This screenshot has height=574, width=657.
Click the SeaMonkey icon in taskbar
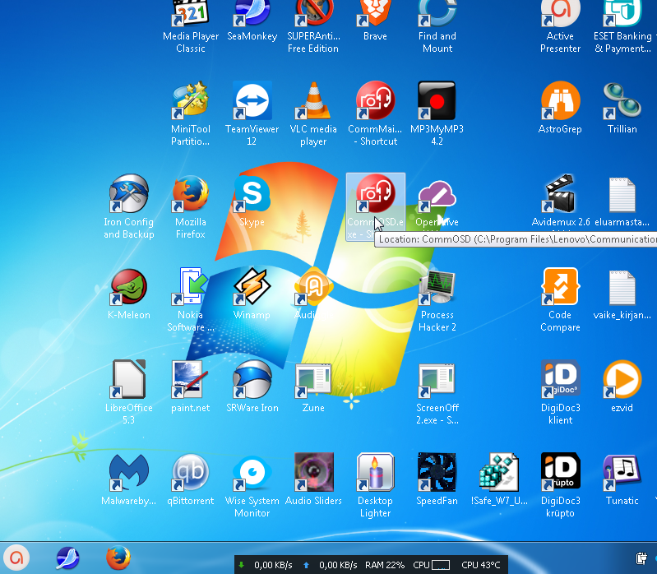[67, 558]
